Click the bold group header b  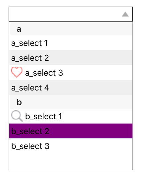click(x=19, y=102)
